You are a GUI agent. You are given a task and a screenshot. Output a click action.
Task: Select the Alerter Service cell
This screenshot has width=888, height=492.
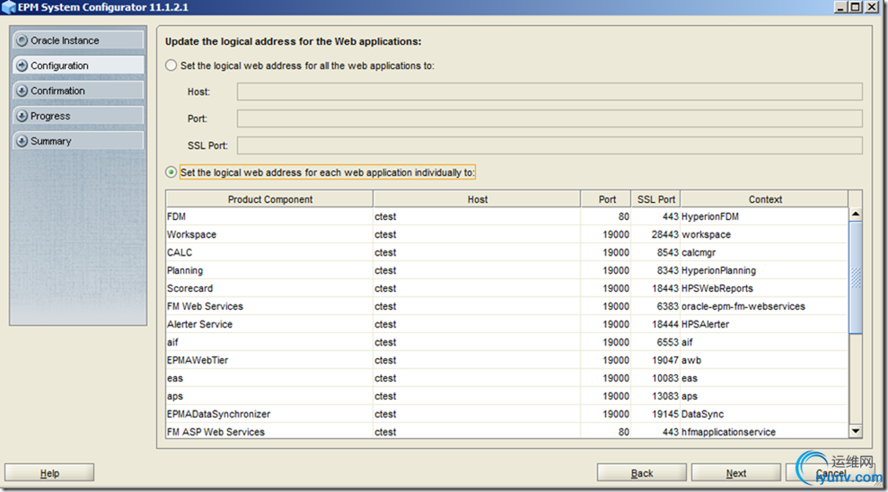[269, 324]
